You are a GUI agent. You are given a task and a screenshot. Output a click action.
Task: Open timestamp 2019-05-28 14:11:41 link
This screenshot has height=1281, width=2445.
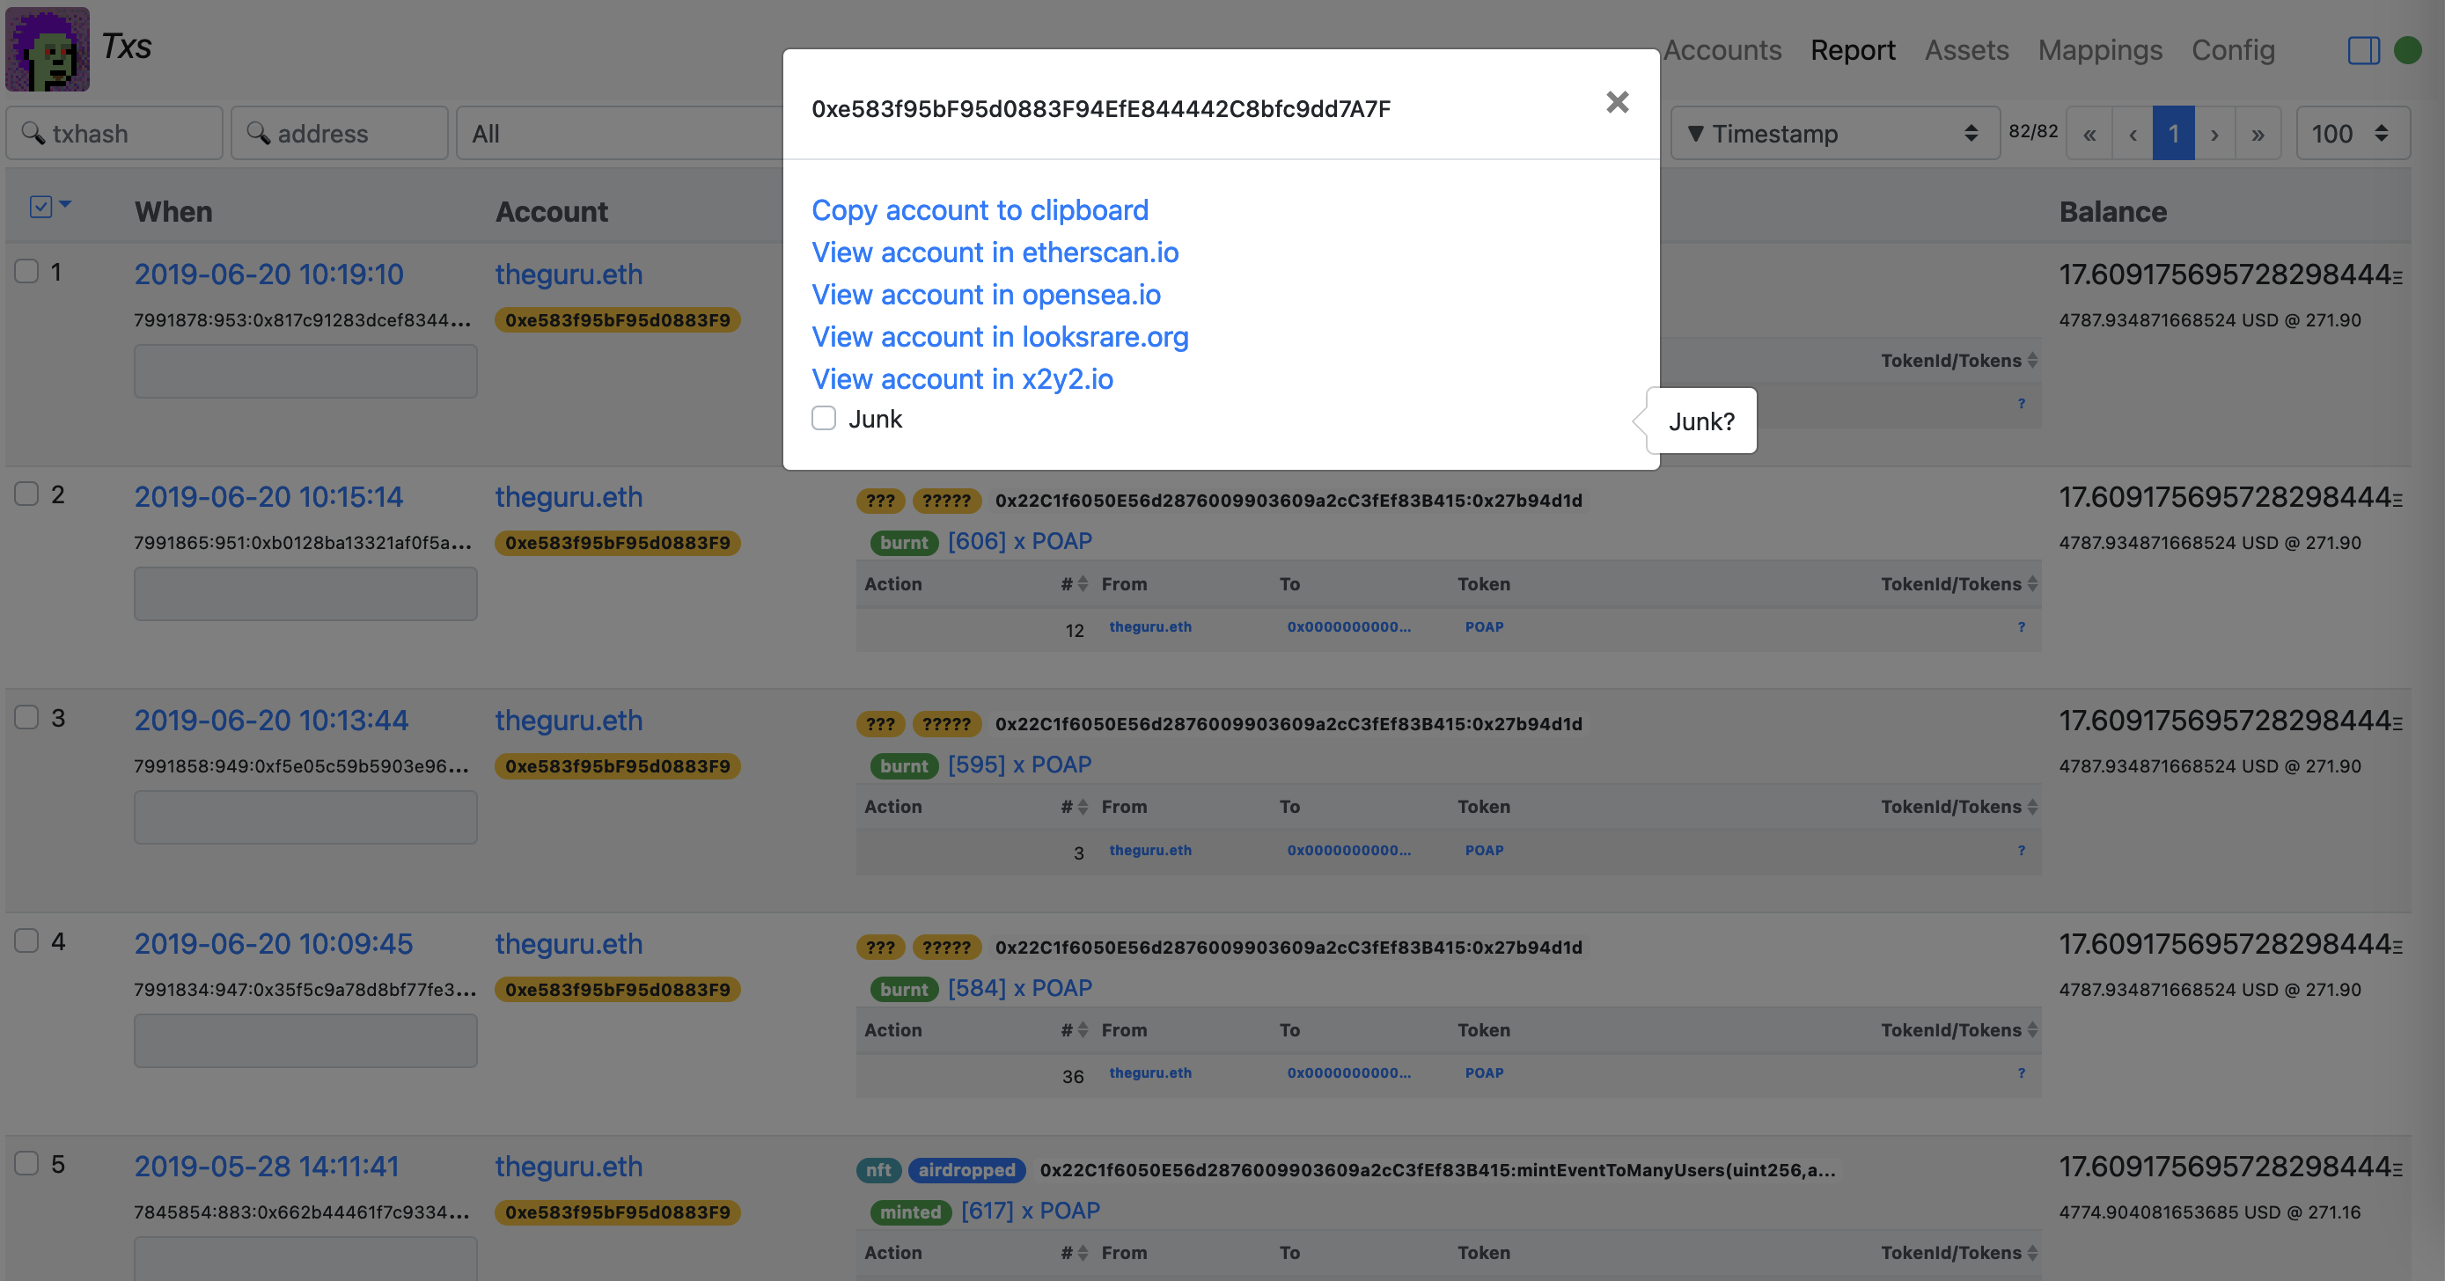coord(267,1168)
